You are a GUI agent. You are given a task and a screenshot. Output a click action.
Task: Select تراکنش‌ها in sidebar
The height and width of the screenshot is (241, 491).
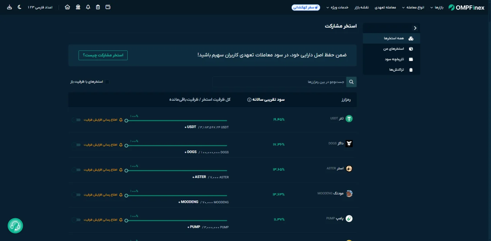(391, 70)
